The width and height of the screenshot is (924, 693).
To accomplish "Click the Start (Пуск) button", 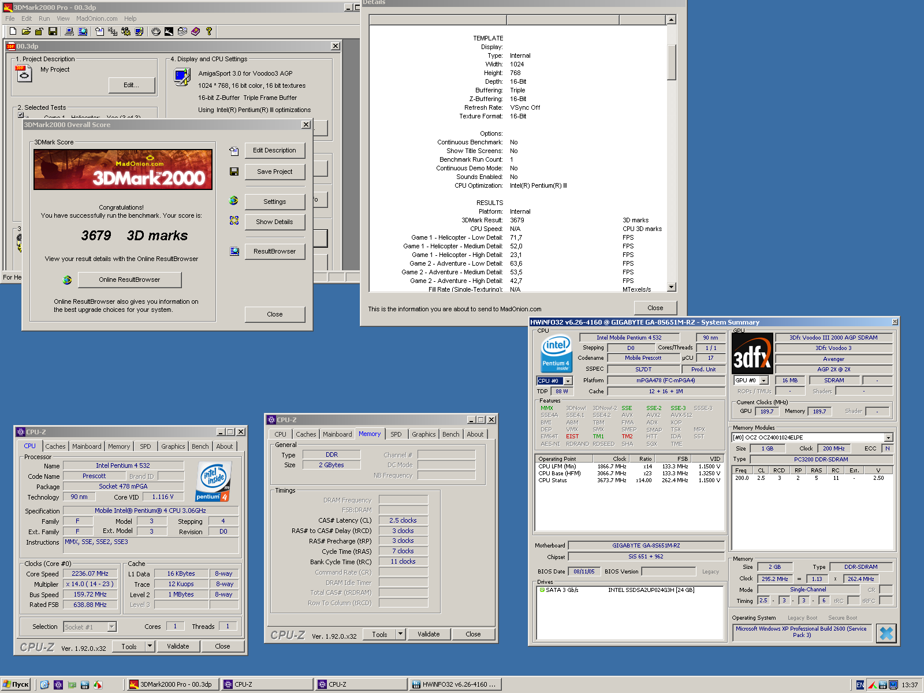I will (x=16, y=684).
